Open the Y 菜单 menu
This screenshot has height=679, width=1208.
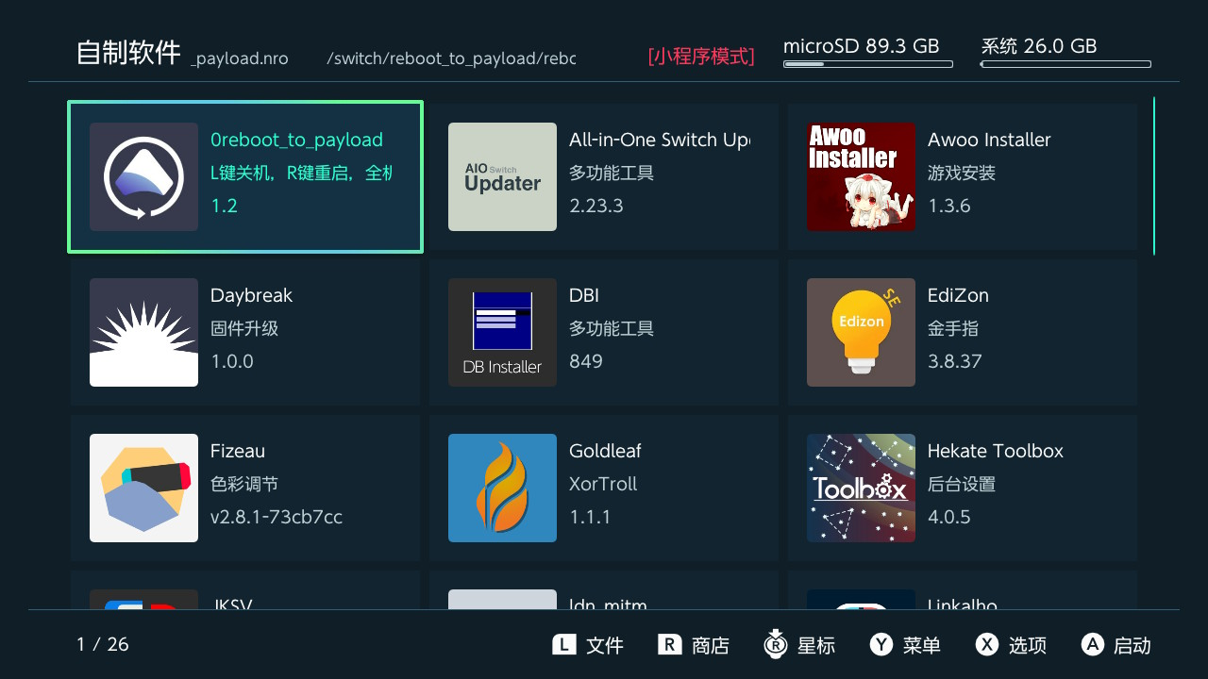click(905, 645)
